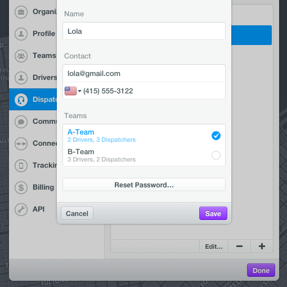The width and height of the screenshot is (287, 287).
Task: Open the Tracking phone icon
Action: [21, 165]
